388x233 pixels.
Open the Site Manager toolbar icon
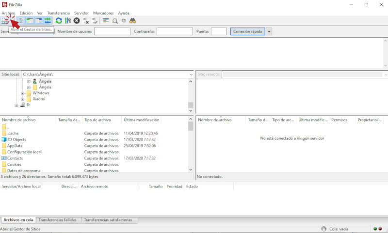[6, 21]
